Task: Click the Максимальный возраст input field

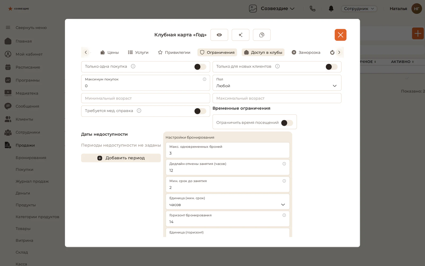Action: pos(277,98)
